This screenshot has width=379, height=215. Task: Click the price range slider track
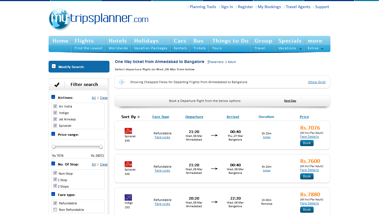pyautogui.click(x=77, y=147)
